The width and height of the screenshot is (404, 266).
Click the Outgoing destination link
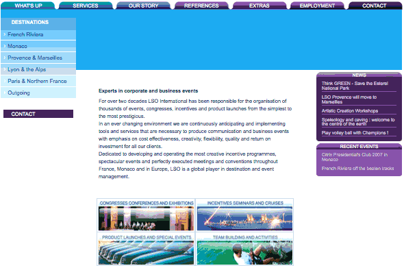(x=38, y=93)
